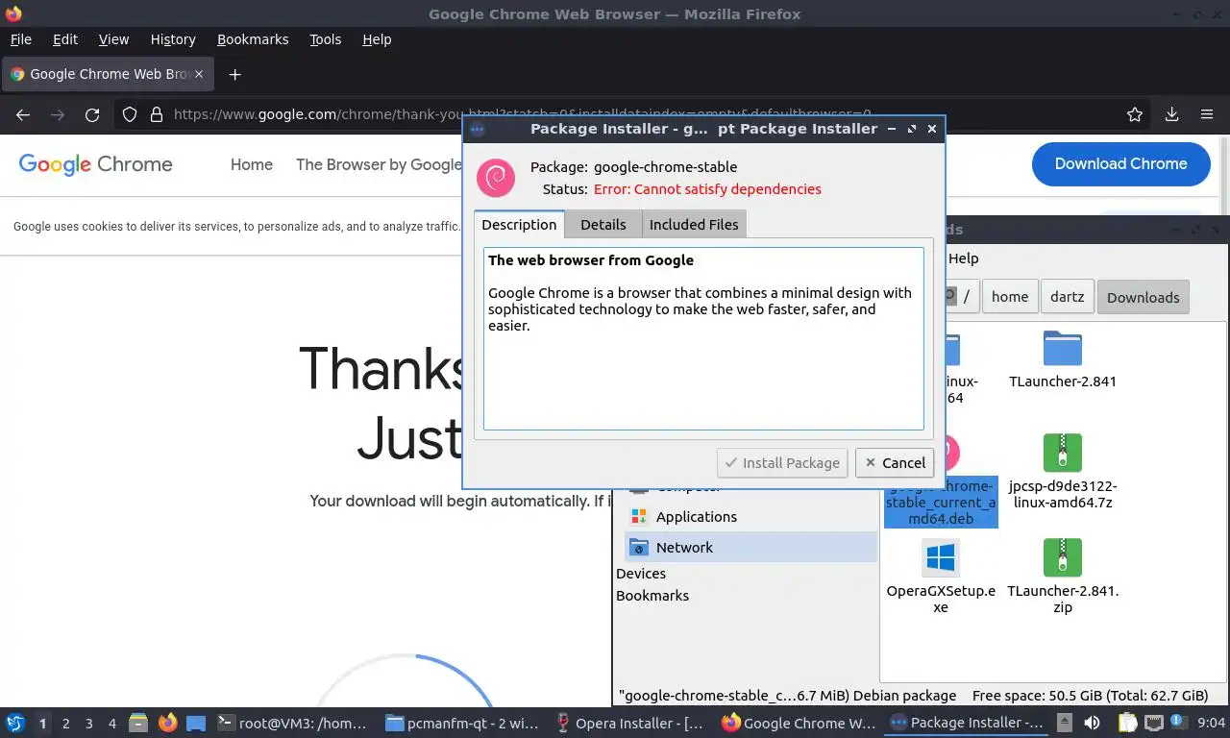Open Package Installer window menu icon
Screen dimensions: 1230x738
pyautogui.click(x=478, y=129)
